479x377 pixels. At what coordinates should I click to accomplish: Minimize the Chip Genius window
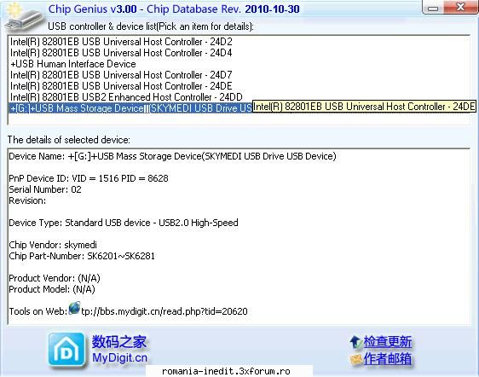point(433,8)
